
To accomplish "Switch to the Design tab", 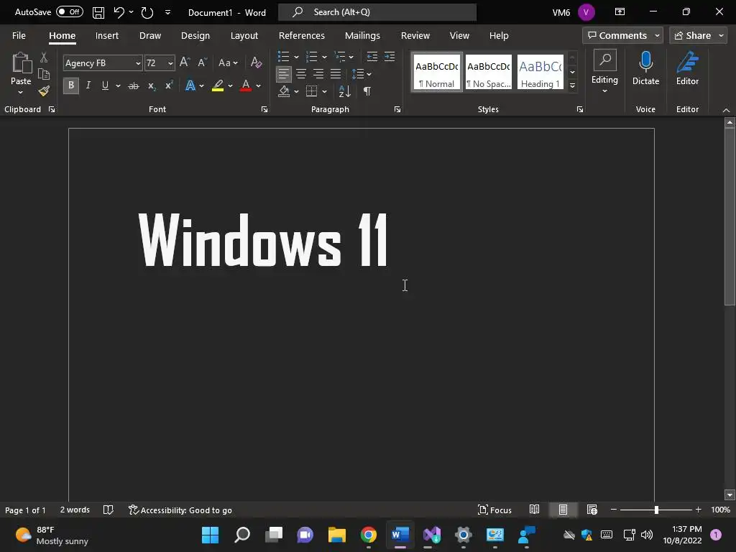I will pyautogui.click(x=195, y=36).
